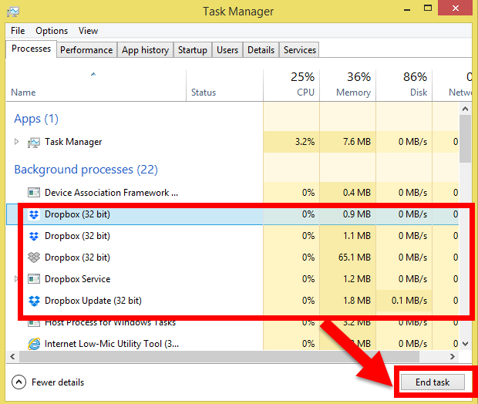This screenshot has height=404, width=478.
Task: Click the horizontal scrollbar thumb
Action: [219, 356]
